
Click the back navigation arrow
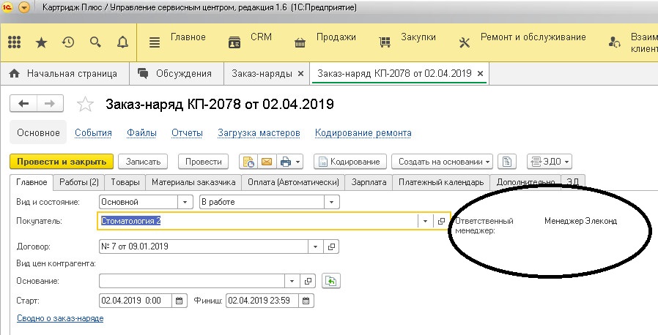24,104
